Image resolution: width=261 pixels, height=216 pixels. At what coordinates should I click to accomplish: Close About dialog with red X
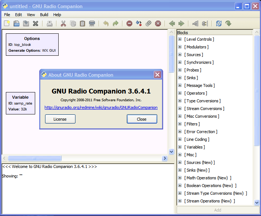[x=157, y=74]
